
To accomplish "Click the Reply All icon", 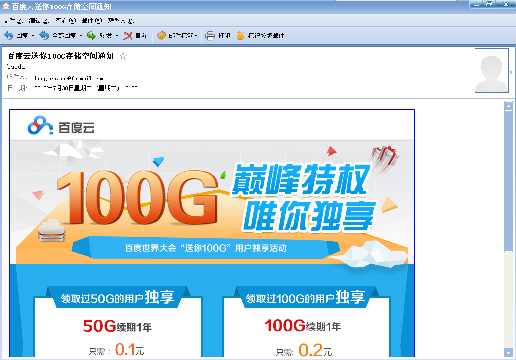I will [44, 35].
